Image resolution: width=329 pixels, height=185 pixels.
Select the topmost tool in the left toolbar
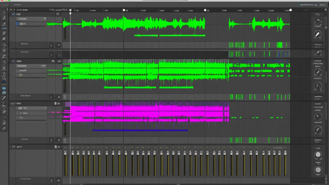pos(4,12)
